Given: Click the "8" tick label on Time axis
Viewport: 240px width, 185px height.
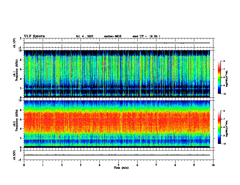Looking at the screenshot, I should point(175,165).
